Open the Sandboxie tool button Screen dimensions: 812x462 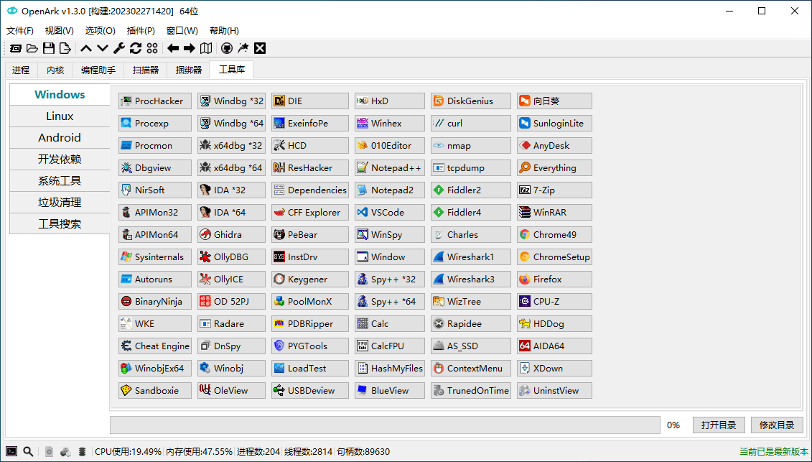pos(155,391)
